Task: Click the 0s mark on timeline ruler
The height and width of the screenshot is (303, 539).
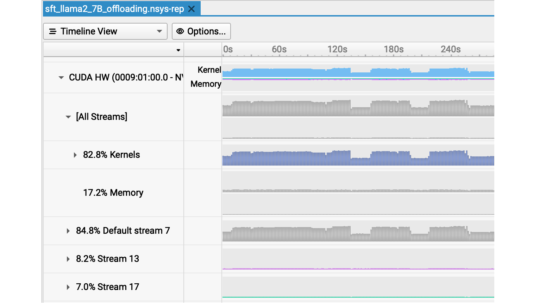Action: 228,49
